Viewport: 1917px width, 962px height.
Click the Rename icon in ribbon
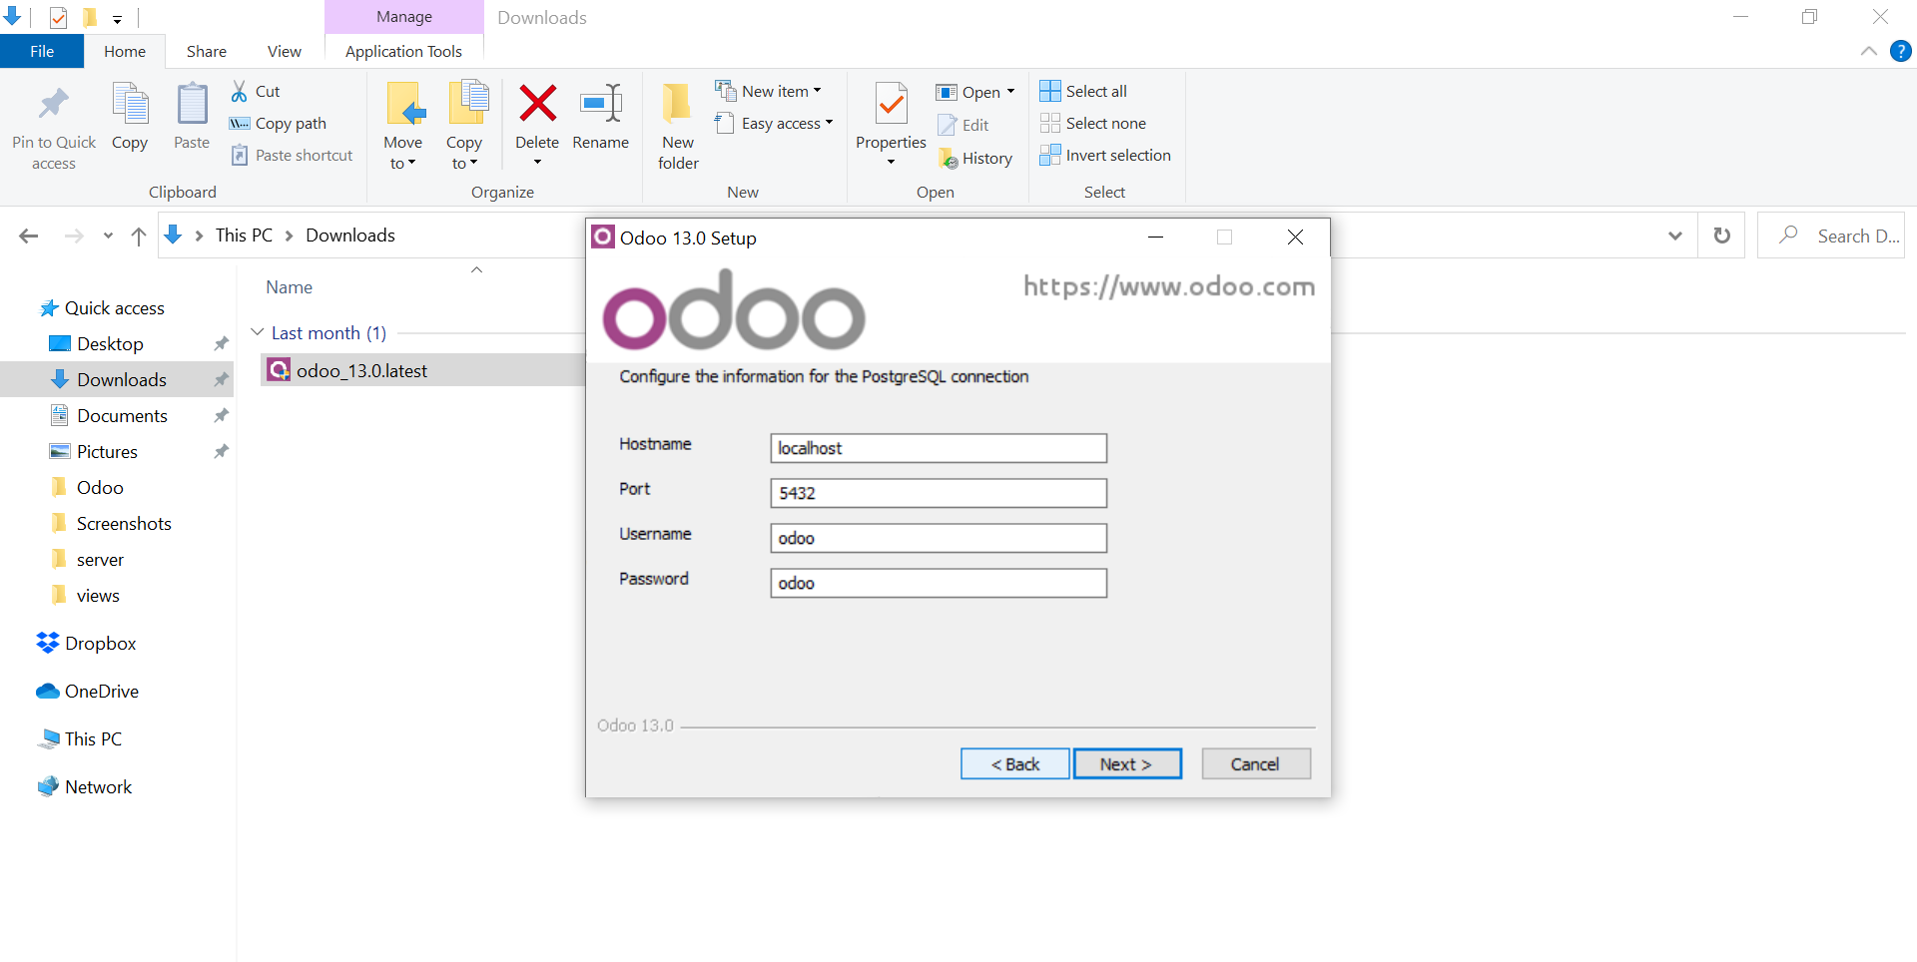[x=600, y=104]
